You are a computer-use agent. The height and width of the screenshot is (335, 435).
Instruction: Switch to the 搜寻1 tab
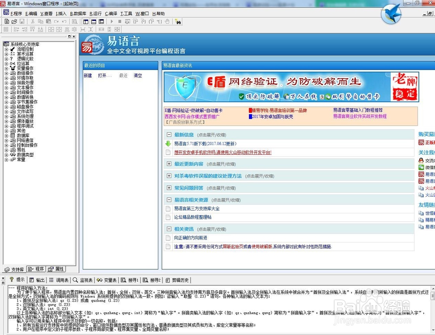point(130,280)
